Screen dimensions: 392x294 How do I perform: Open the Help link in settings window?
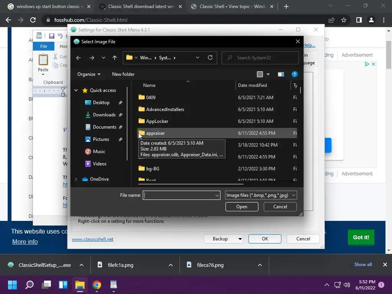tap(309, 45)
